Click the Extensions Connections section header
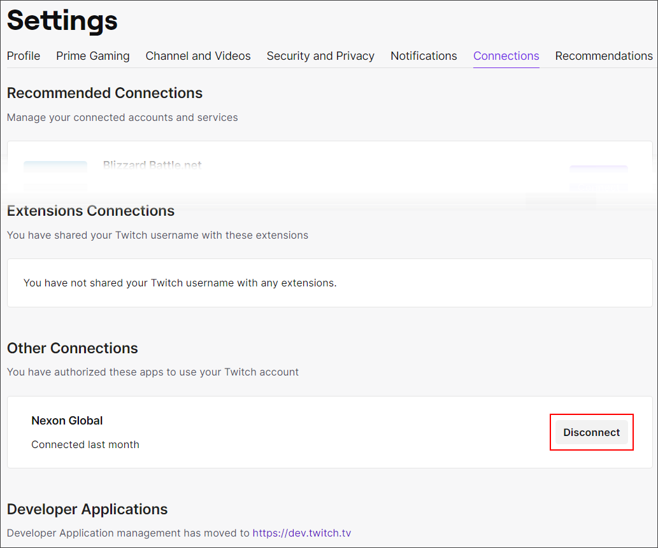This screenshot has width=658, height=548. (91, 211)
